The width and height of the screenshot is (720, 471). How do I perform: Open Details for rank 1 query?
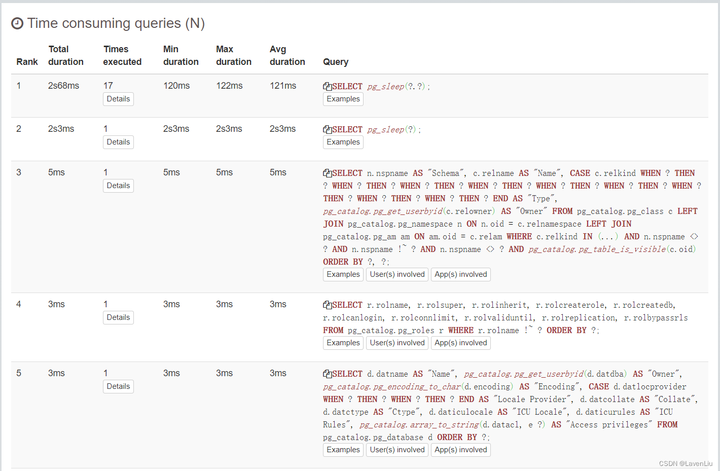pos(118,99)
